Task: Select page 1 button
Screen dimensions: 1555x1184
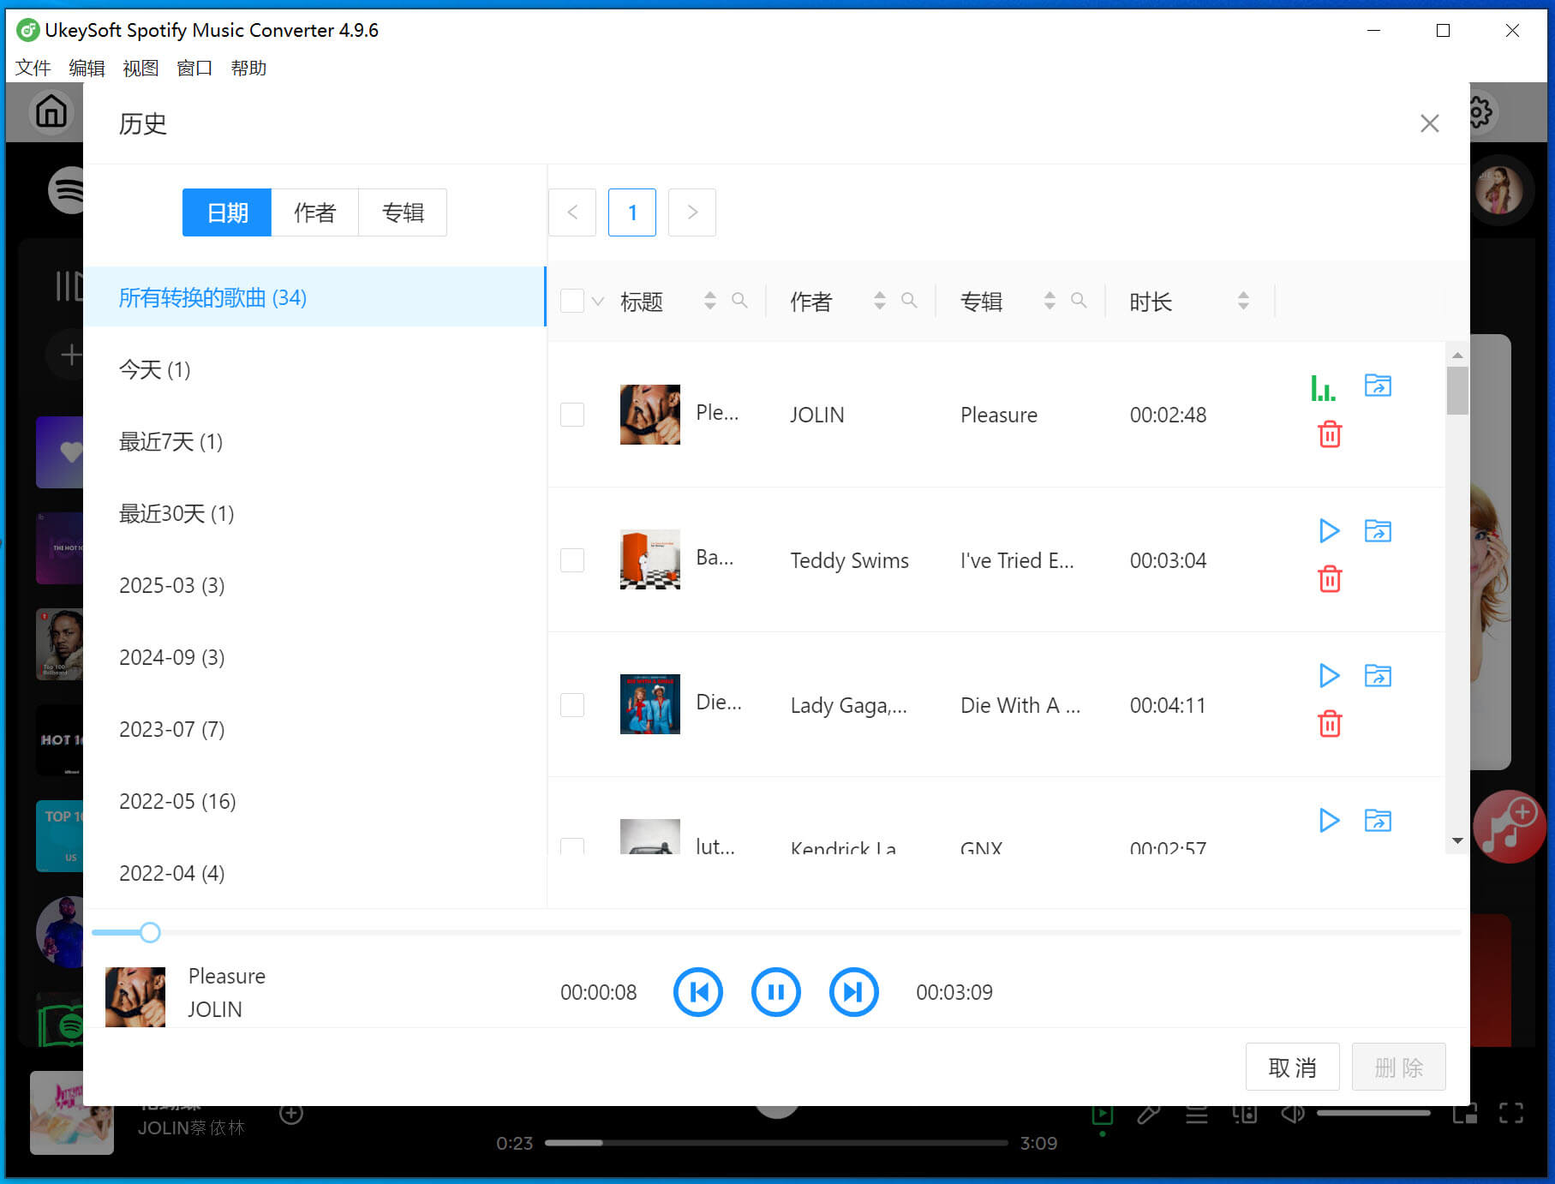Action: coord(632,212)
